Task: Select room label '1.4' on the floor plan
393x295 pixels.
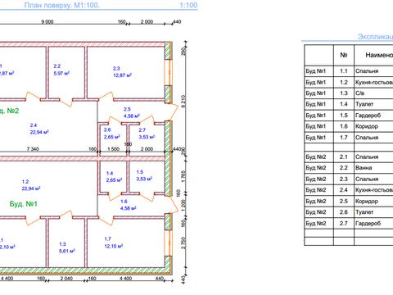Action: point(110,173)
